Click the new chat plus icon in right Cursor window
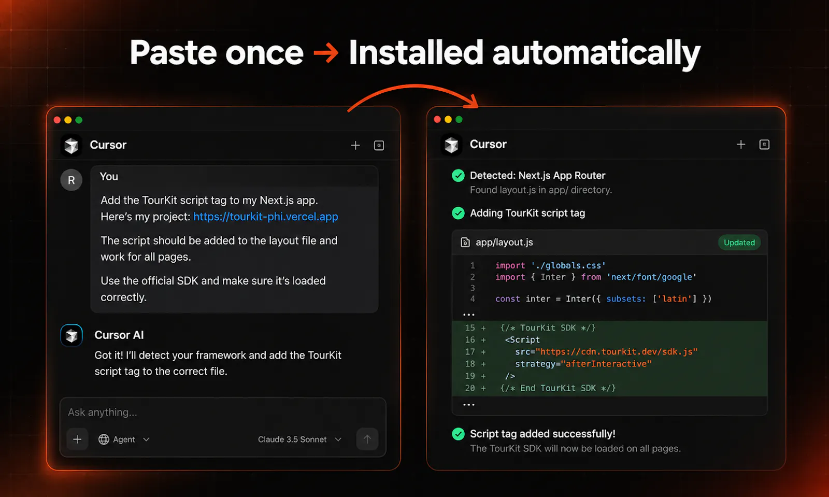Viewport: 829px width, 497px height. (x=741, y=145)
